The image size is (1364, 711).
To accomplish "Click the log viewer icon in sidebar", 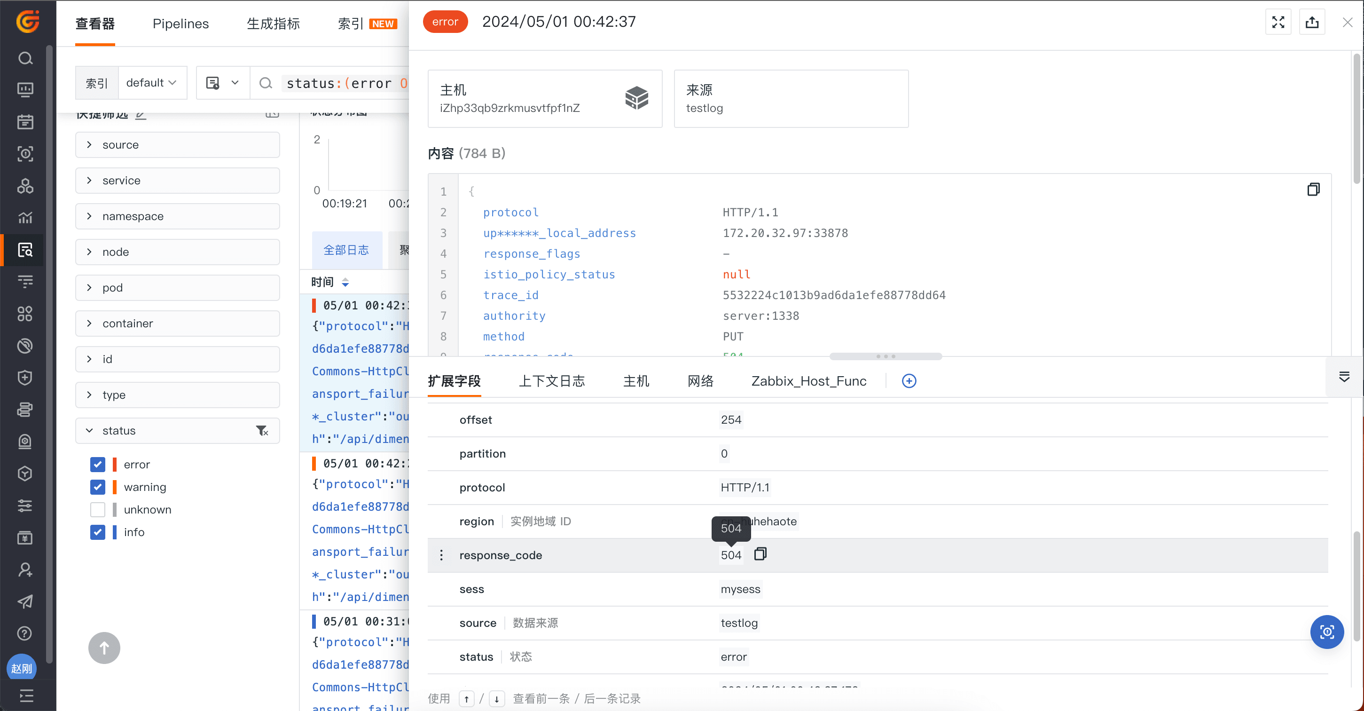I will click(24, 250).
